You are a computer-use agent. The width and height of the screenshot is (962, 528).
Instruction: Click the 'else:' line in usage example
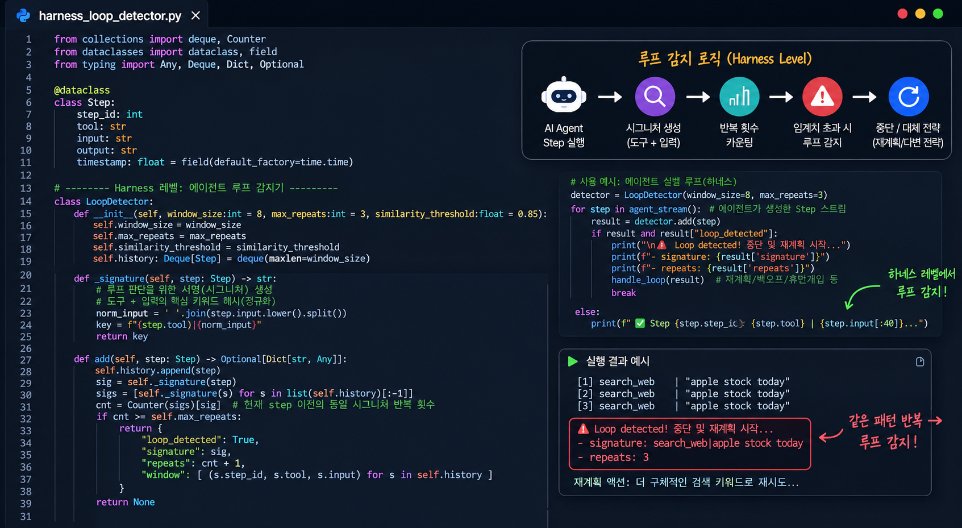click(587, 312)
